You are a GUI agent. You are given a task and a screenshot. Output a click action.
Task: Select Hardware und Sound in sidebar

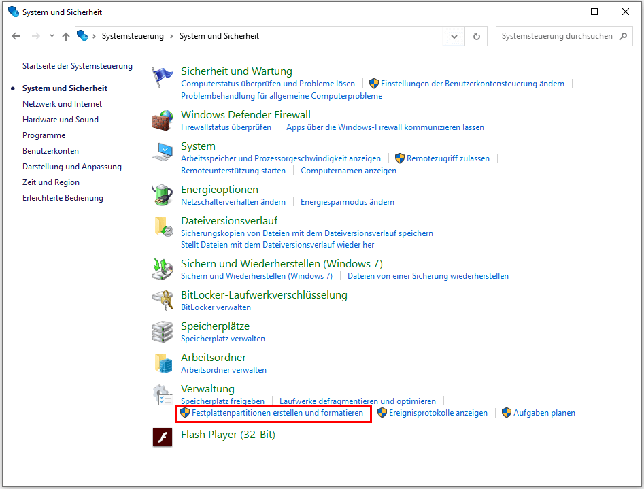coord(61,120)
